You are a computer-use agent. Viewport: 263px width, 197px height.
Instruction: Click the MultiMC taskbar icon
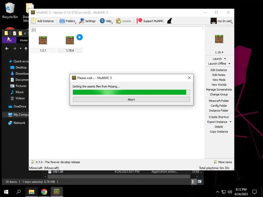coord(57,192)
